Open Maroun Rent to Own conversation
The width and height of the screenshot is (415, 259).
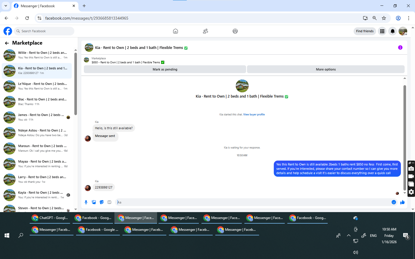click(x=37, y=148)
